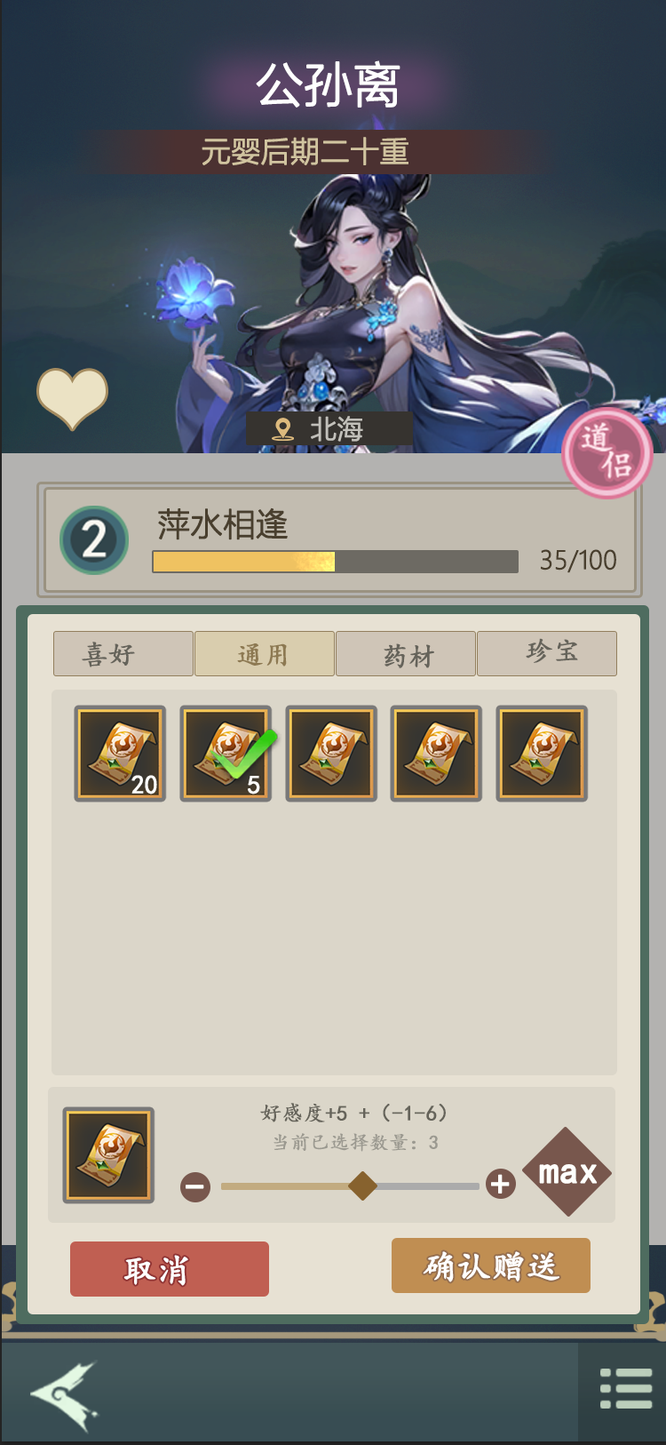This screenshot has width=666, height=1445.
Task: Click the plus button to increase quantity
Action: (501, 1184)
